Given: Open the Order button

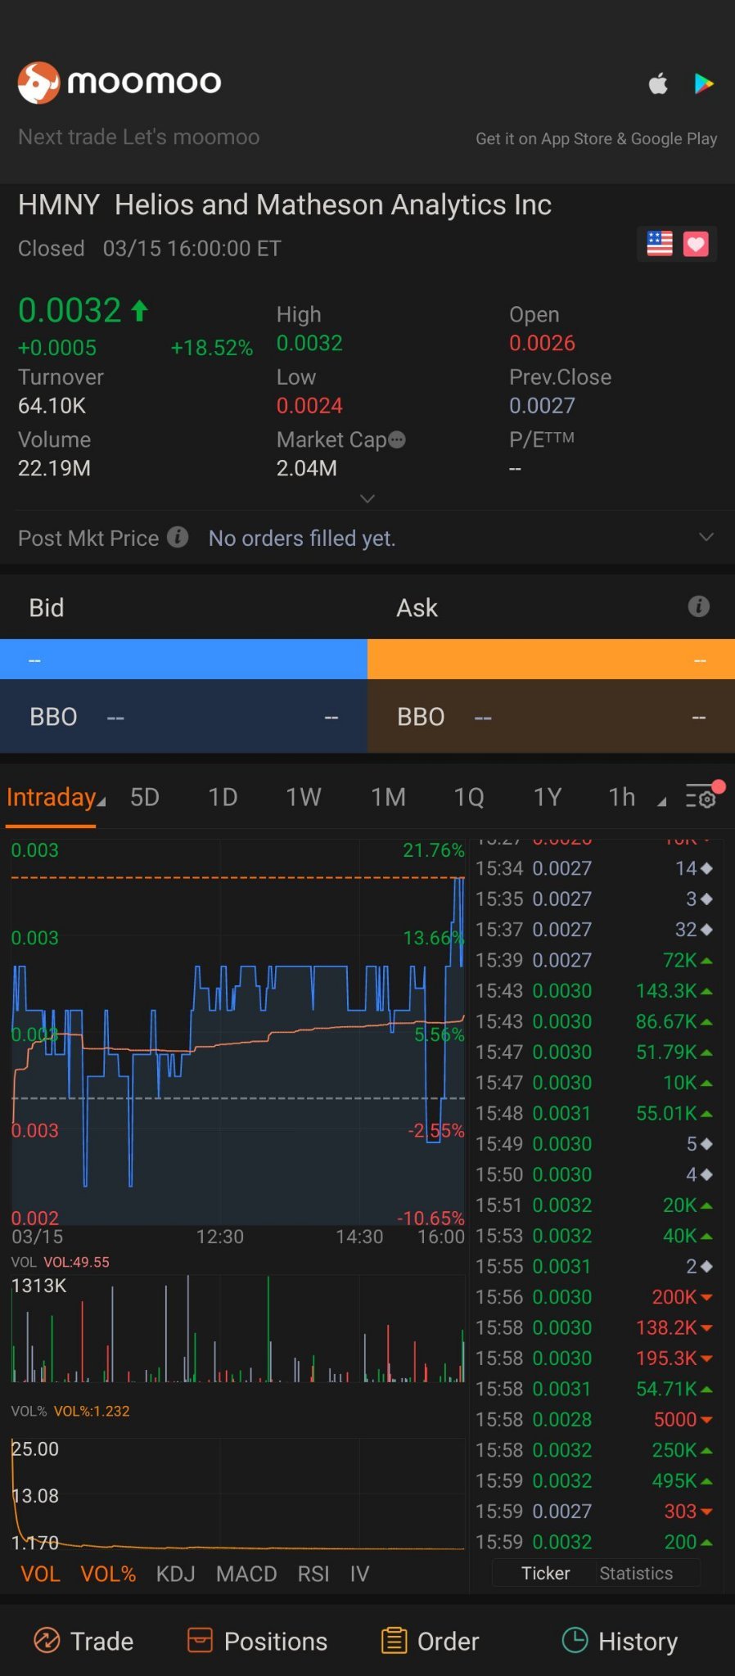Looking at the screenshot, I should 430,1641.
